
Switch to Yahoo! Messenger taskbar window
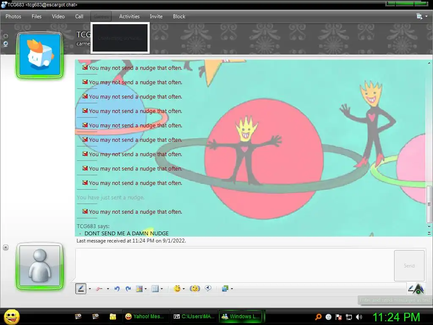[145, 317]
